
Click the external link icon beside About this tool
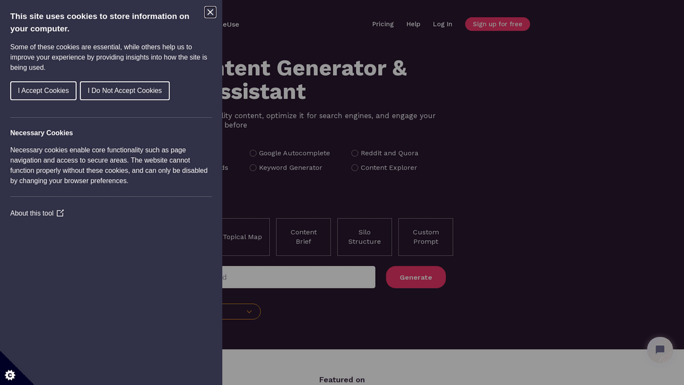coord(60,213)
